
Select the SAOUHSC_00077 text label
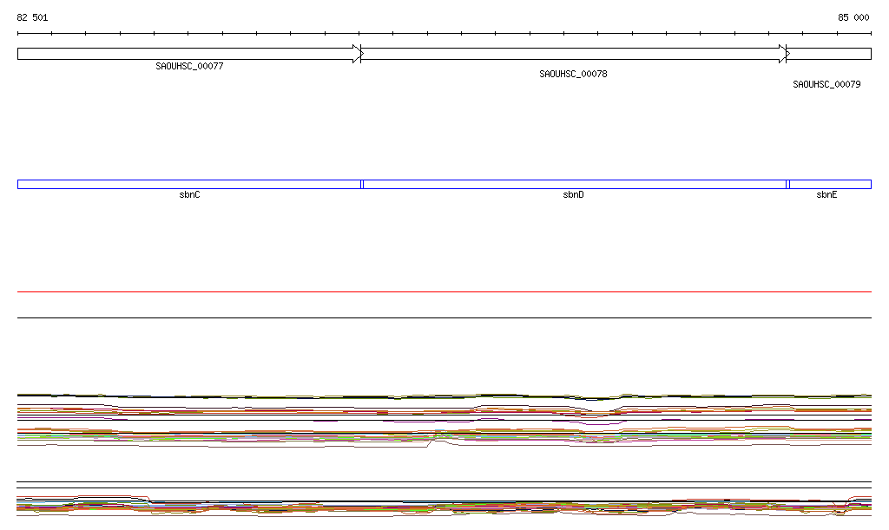coord(189,66)
